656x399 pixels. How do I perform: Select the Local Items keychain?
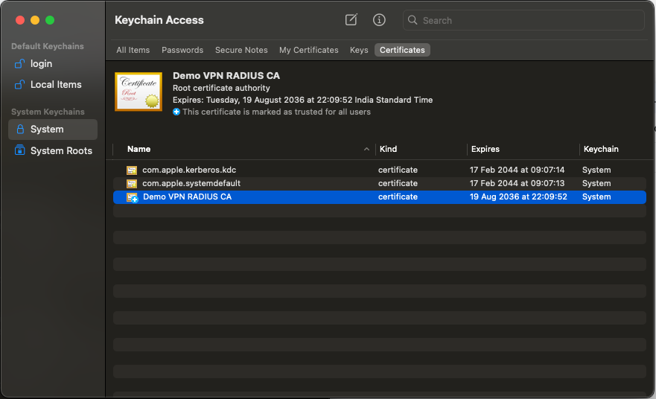pos(53,84)
